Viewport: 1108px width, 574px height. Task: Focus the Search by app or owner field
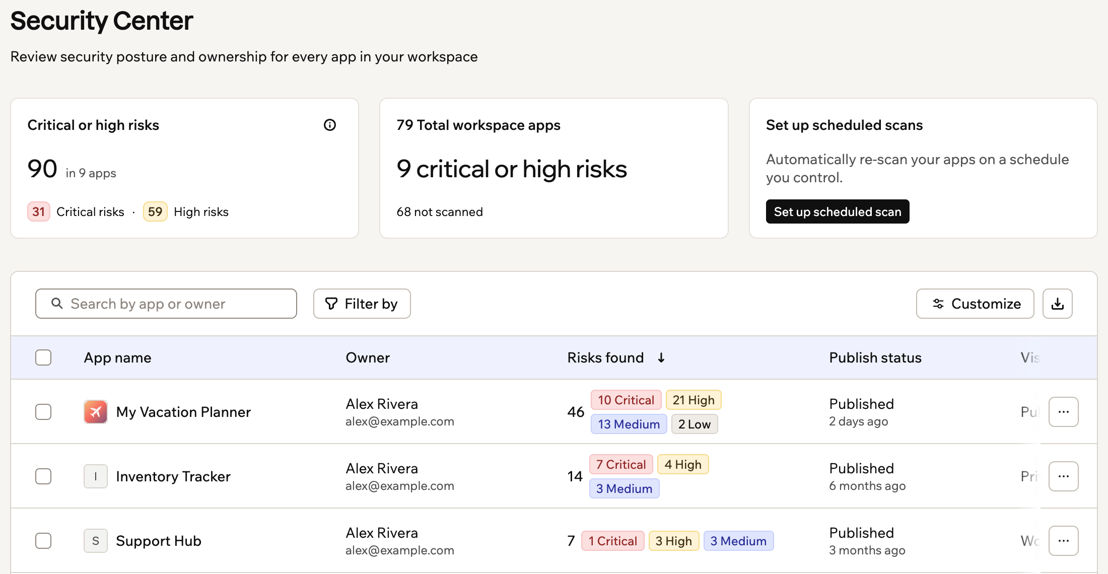[166, 304]
